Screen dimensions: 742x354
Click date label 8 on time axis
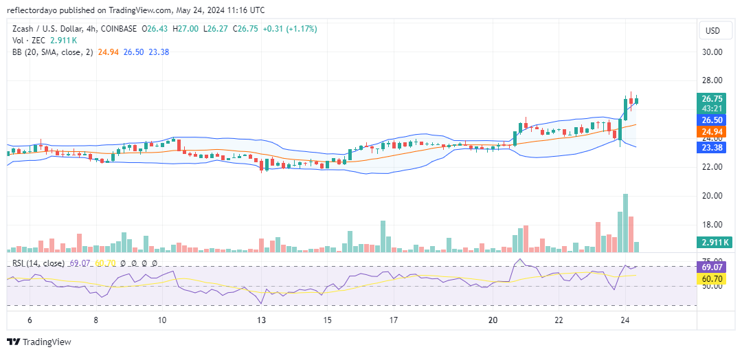point(95,320)
